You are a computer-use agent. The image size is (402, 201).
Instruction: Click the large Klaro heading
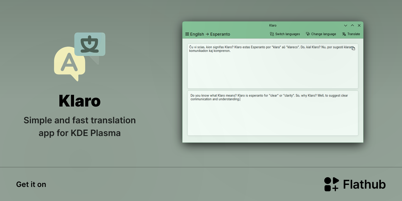[x=80, y=101]
